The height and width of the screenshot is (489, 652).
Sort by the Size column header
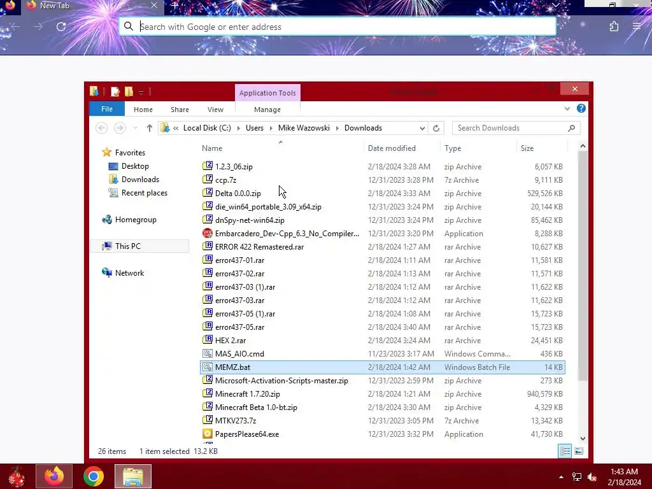click(542, 148)
